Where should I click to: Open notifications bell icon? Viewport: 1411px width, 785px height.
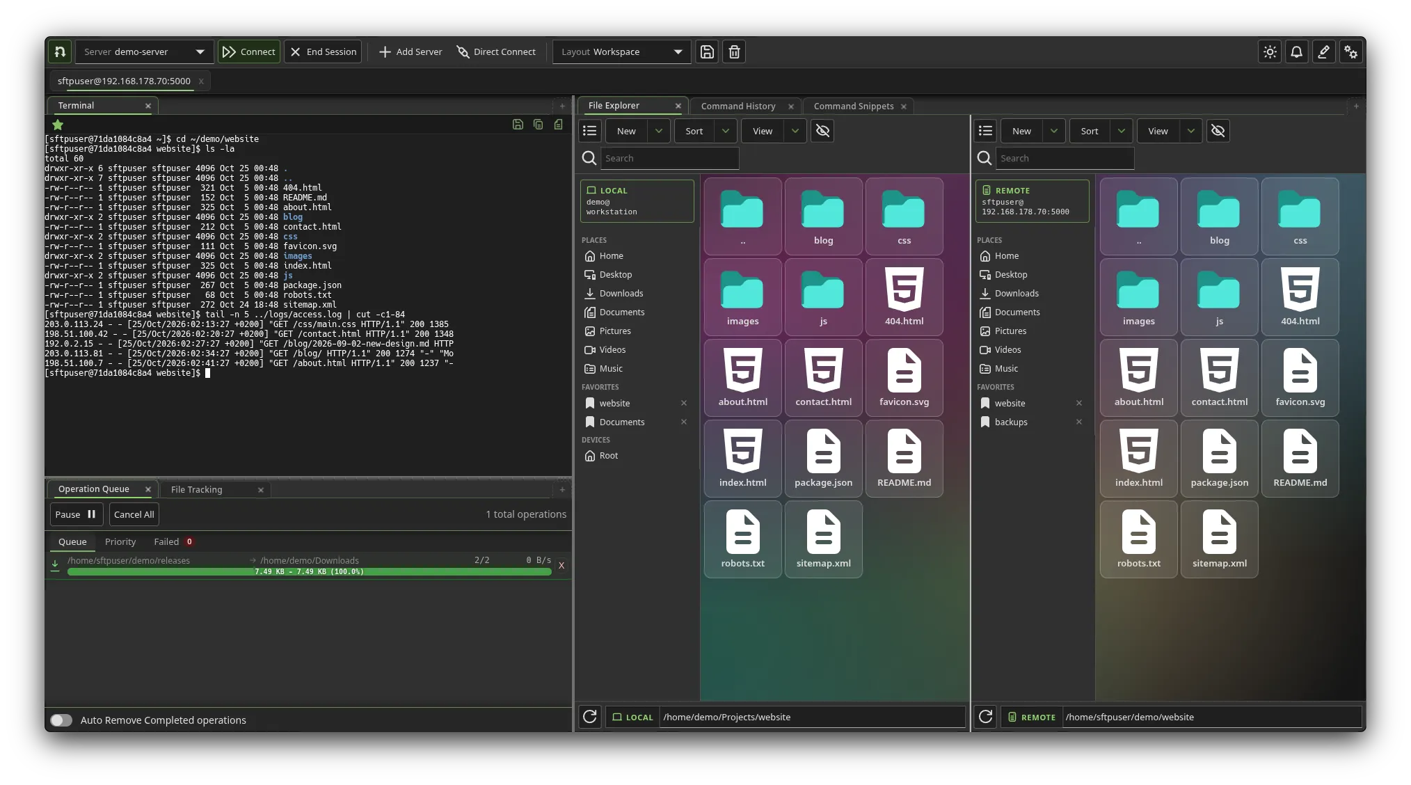(1297, 51)
